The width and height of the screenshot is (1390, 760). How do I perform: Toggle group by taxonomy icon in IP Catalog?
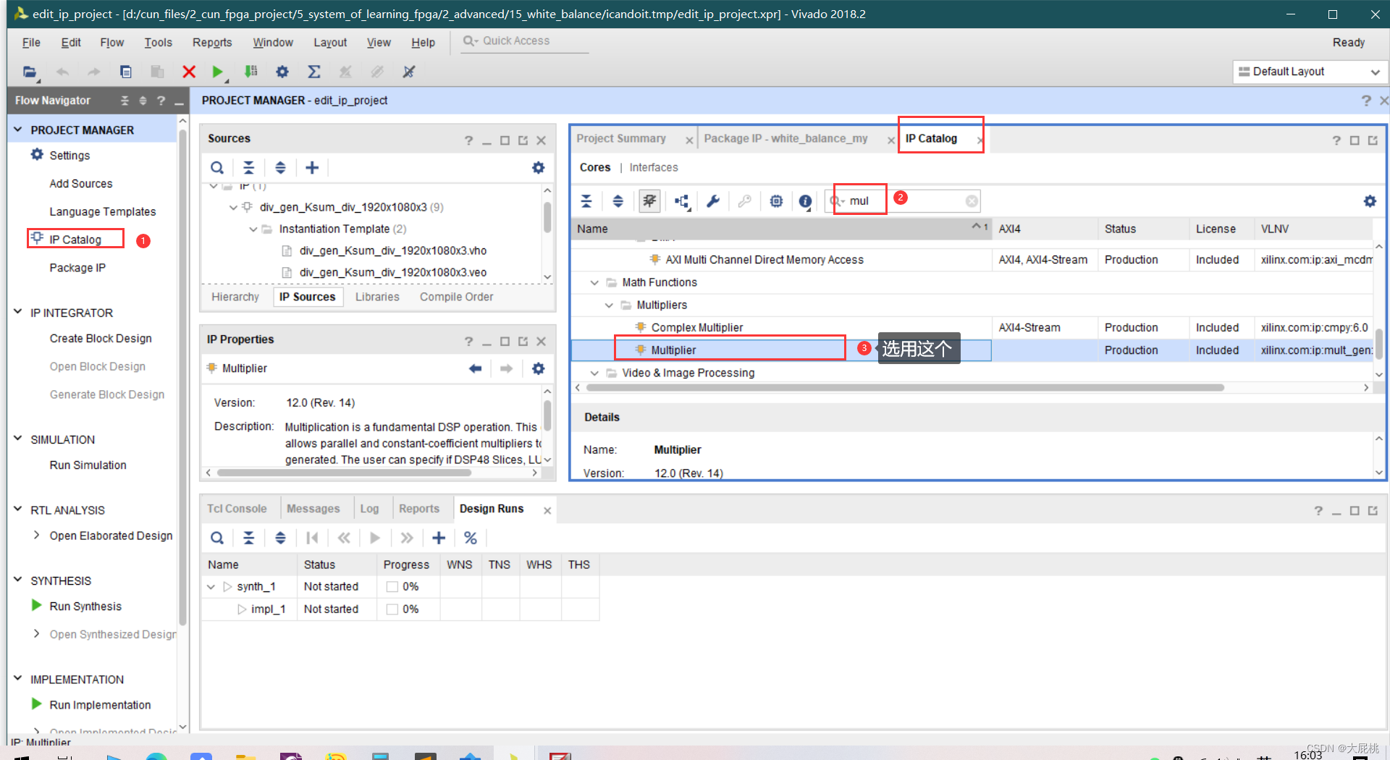(x=649, y=201)
